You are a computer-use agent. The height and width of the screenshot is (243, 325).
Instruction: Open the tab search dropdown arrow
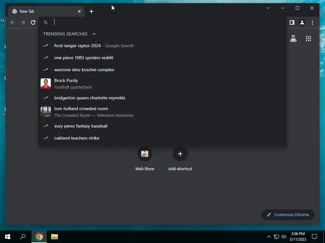268,8
